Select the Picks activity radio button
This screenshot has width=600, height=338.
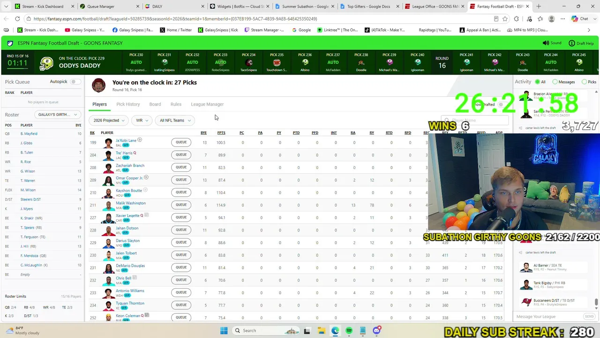(584, 82)
